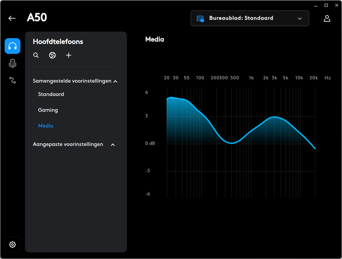Open the headphones tab in sidebar

(x=13, y=46)
